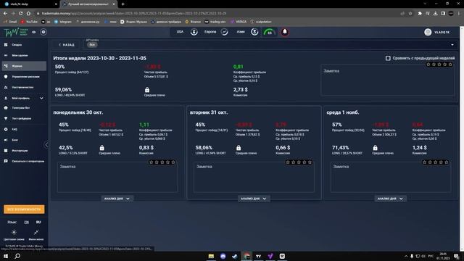Click the lock icon in the weekly summary

point(147,89)
